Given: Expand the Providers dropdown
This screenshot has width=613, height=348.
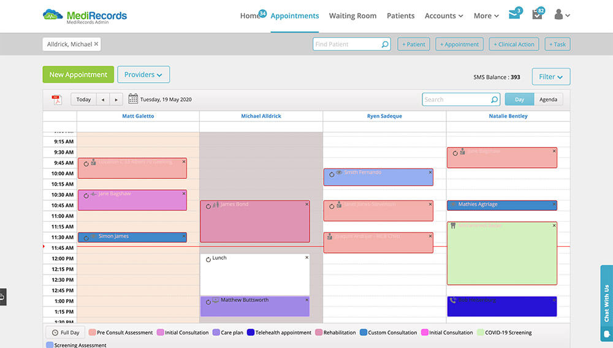Looking at the screenshot, I should 143,75.
